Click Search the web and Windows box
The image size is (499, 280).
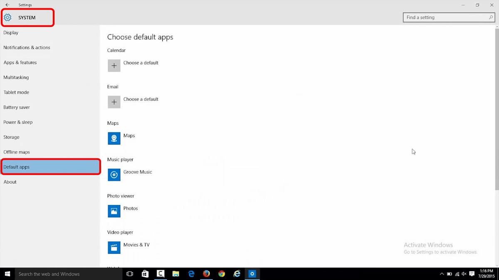69,274
